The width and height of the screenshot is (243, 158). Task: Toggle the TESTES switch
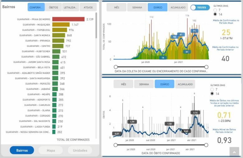[200, 7]
